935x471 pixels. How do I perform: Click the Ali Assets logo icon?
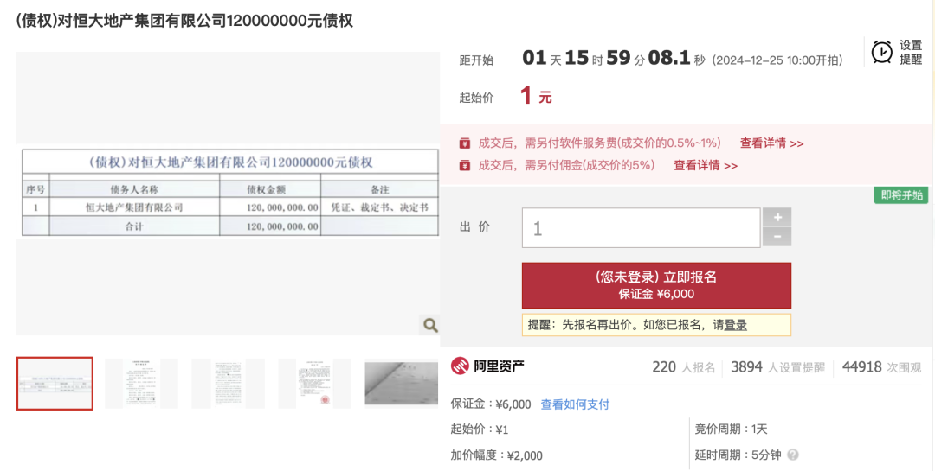click(x=459, y=366)
